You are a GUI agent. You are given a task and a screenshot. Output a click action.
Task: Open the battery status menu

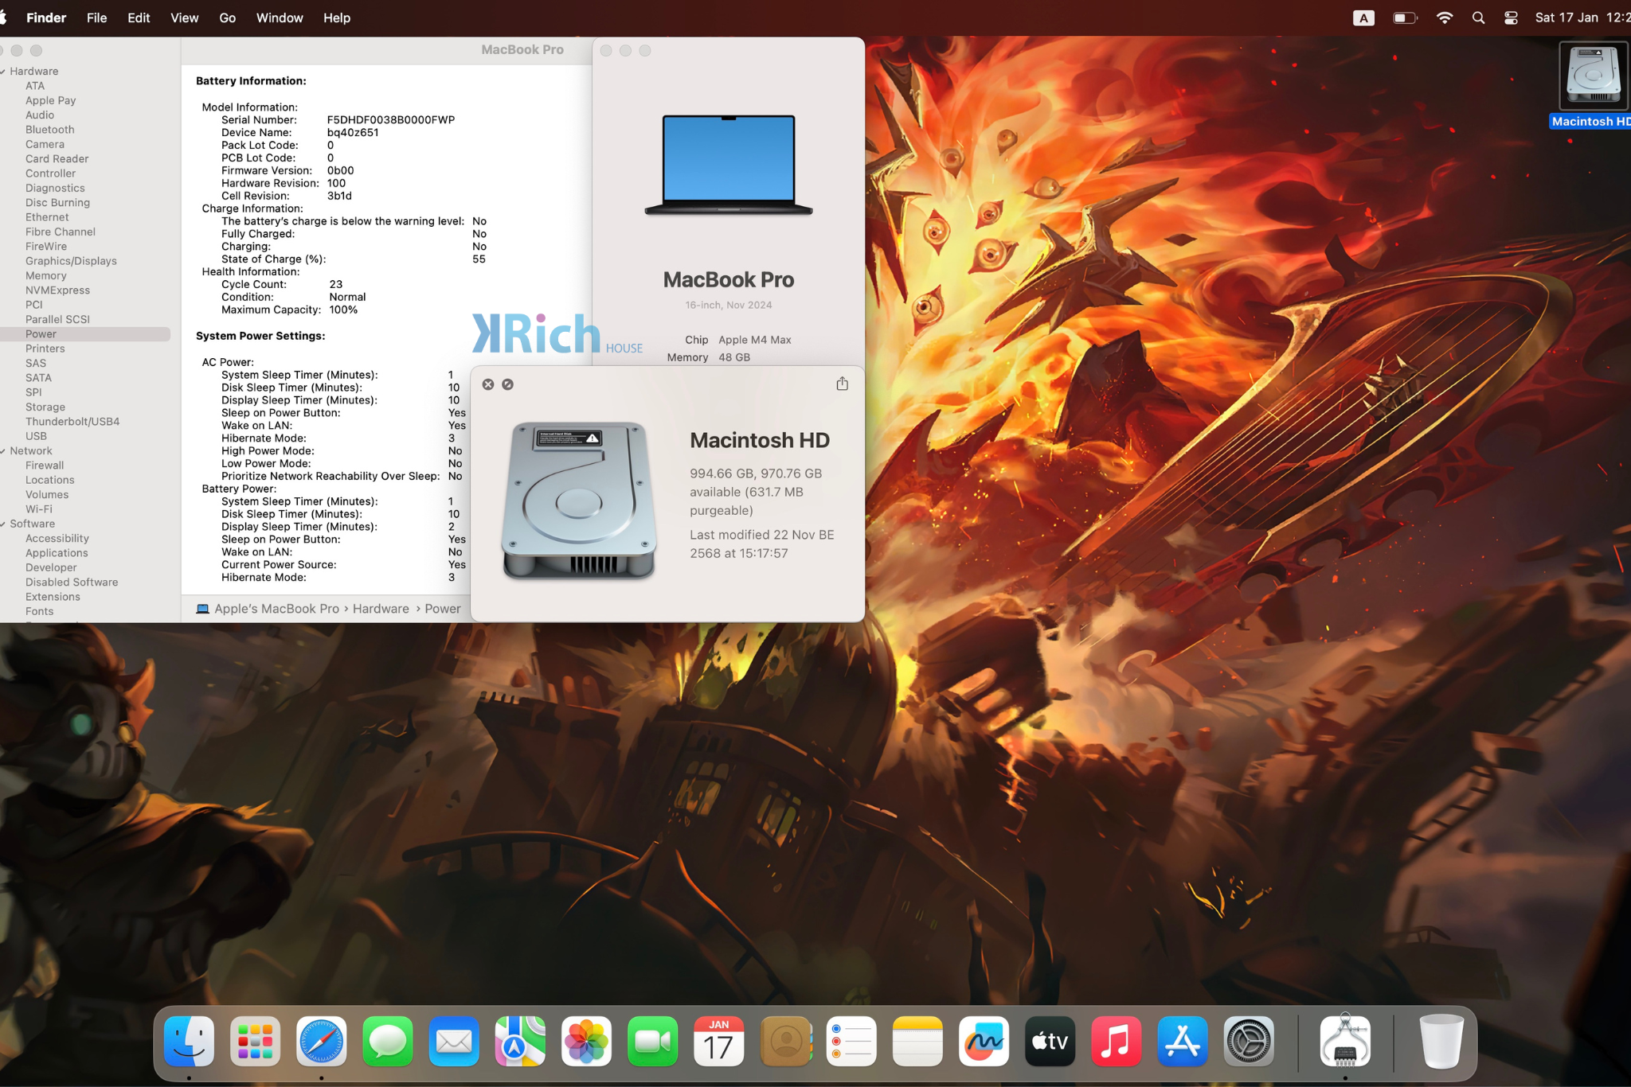pyautogui.click(x=1405, y=18)
